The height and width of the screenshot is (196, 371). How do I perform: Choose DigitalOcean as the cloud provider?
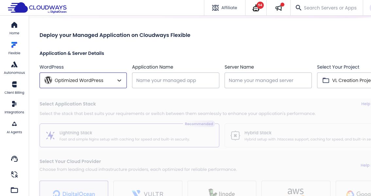74,188
